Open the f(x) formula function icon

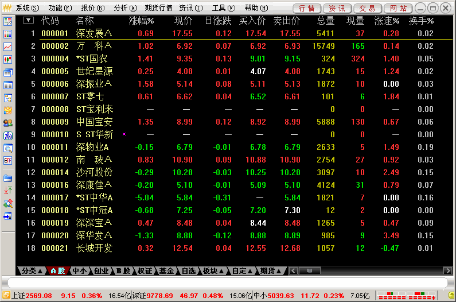[8, 135]
